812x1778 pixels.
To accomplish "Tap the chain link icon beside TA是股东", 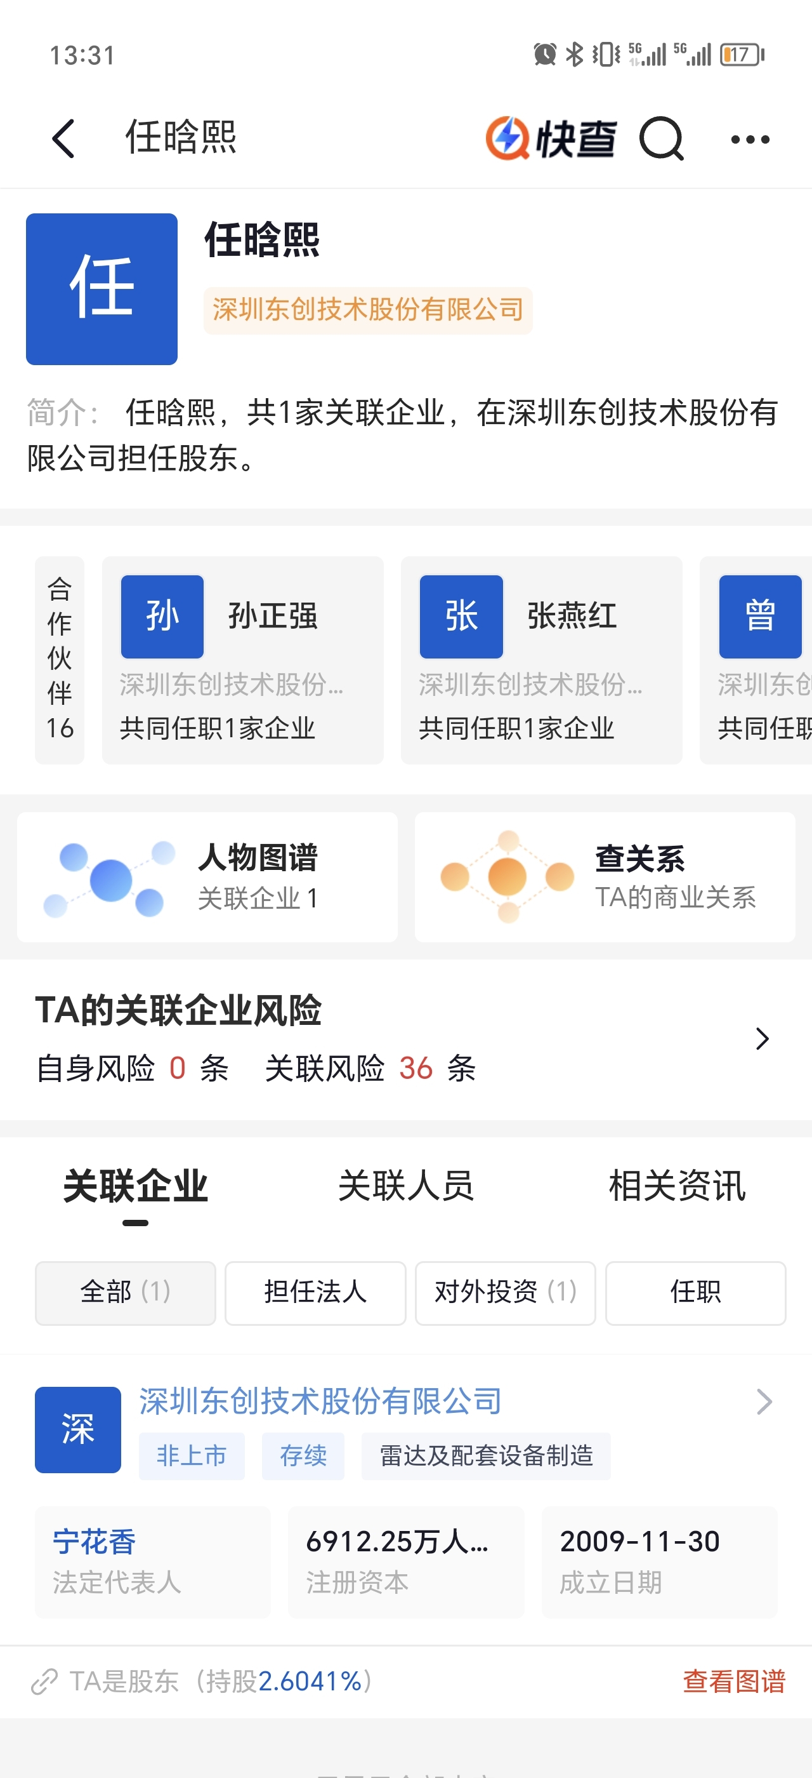I will (x=44, y=1682).
